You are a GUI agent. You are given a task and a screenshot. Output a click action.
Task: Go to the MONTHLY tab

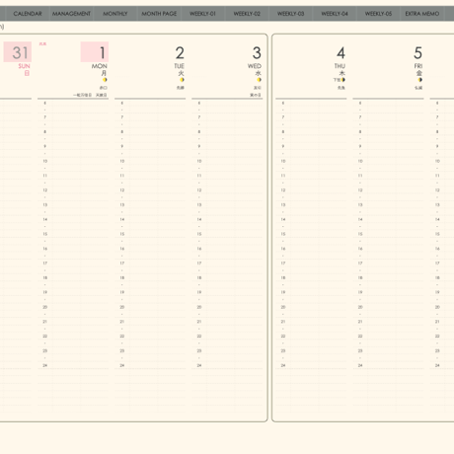pos(115,14)
